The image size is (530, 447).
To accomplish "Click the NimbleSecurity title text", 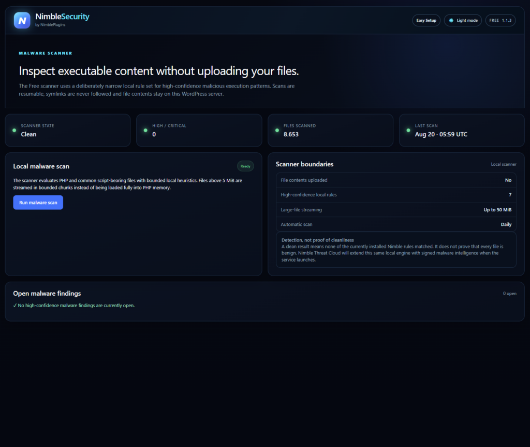I will click(x=62, y=17).
